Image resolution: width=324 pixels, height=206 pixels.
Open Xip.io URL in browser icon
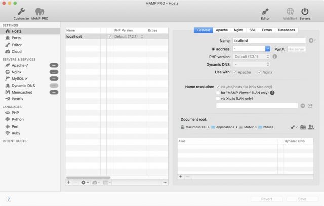[303, 106]
